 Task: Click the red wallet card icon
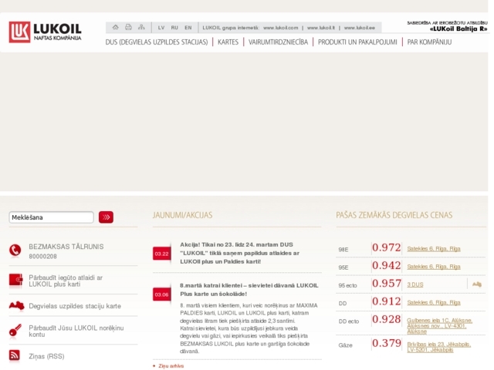click(15, 280)
